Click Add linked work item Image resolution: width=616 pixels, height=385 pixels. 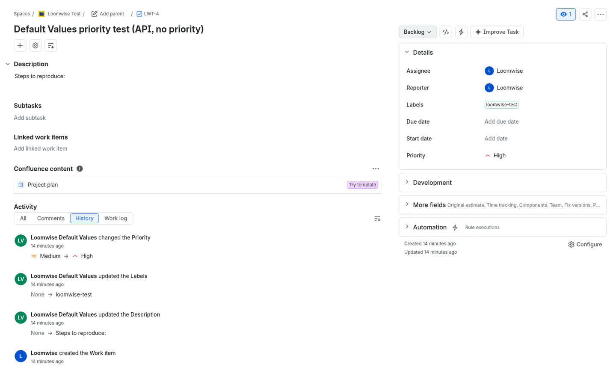40,148
